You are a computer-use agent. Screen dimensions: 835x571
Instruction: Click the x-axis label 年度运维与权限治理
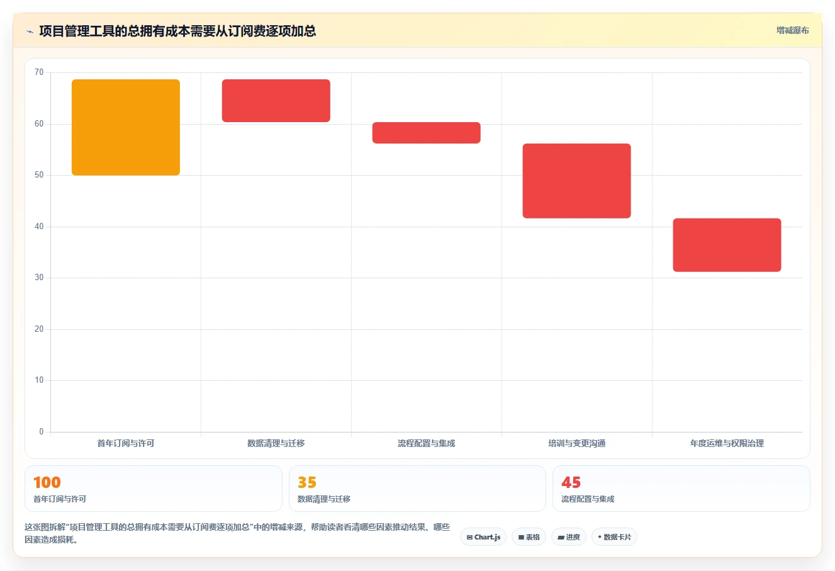pos(727,443)
